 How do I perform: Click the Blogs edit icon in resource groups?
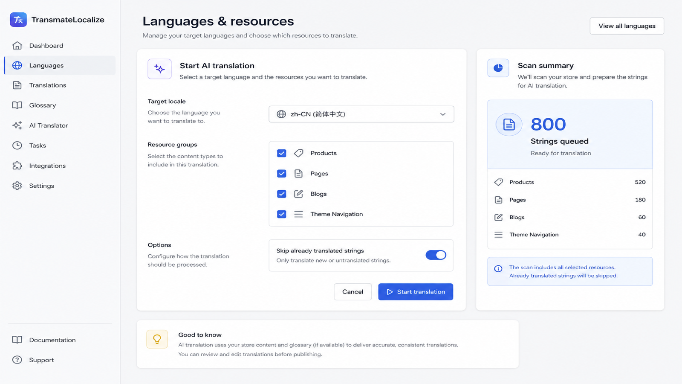299,194
